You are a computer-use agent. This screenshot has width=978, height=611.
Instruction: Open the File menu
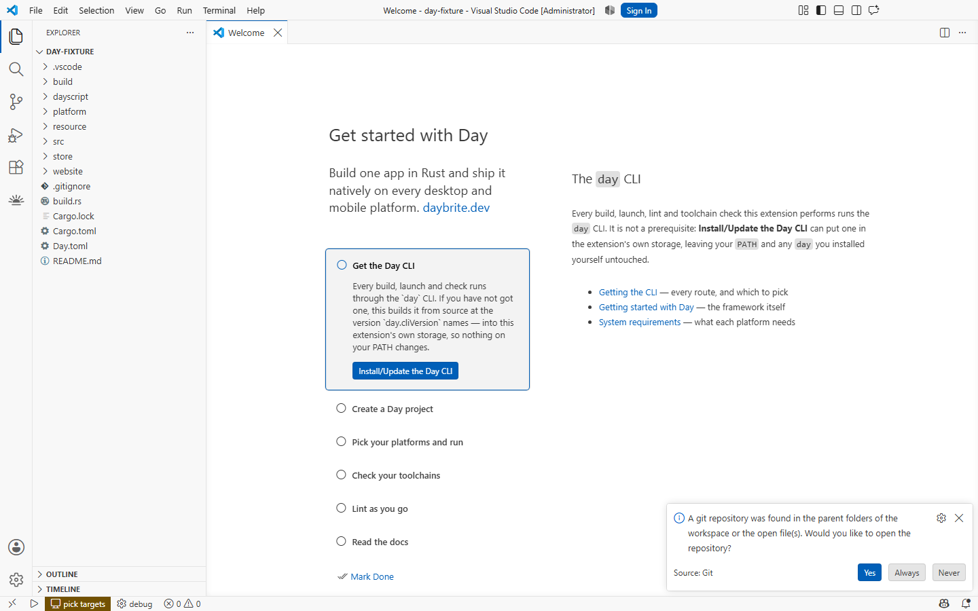pos(36,10)
